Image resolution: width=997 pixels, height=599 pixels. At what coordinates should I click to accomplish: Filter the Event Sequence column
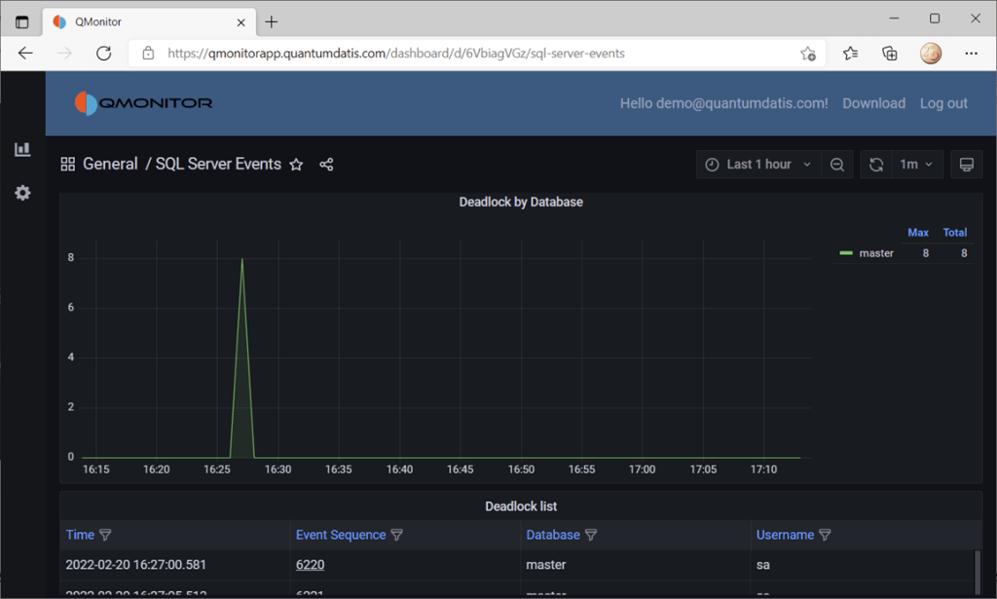tap(396, 535)
